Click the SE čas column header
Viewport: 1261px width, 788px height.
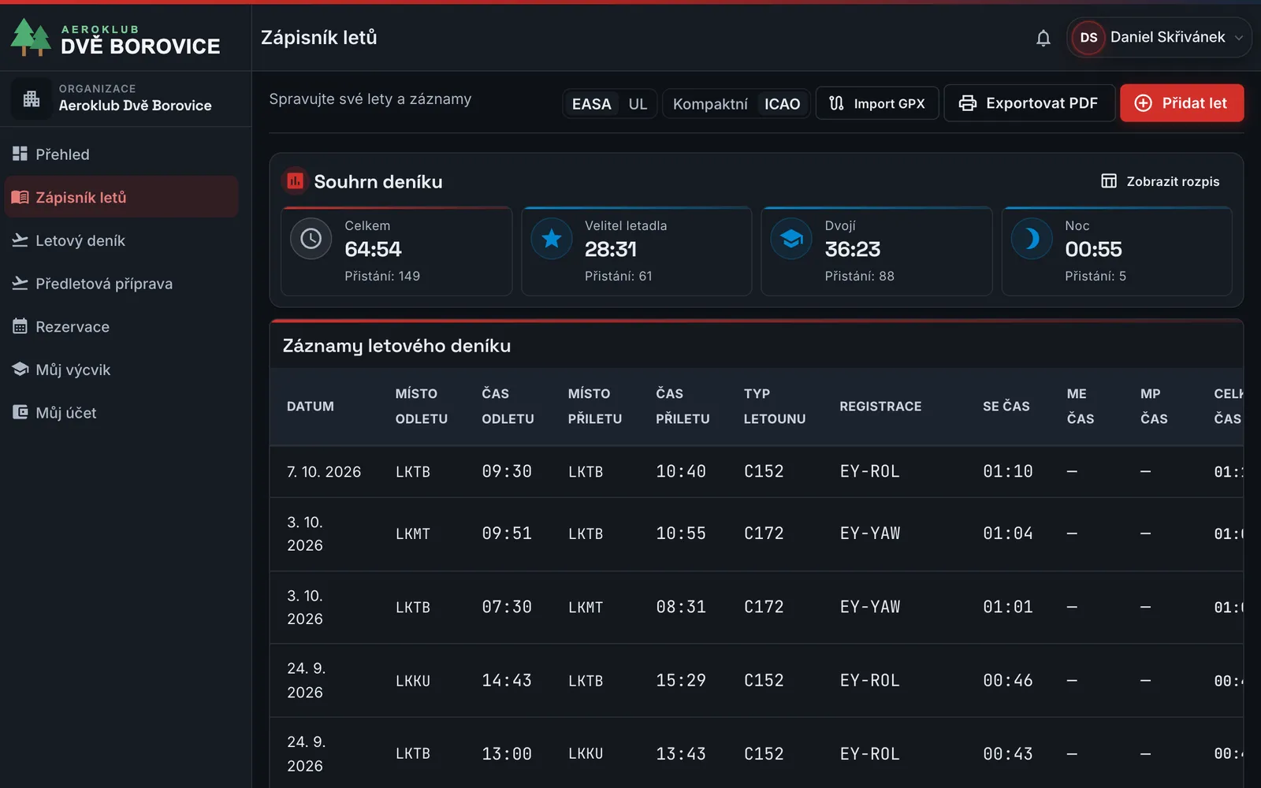click(x=1006, y=407)
